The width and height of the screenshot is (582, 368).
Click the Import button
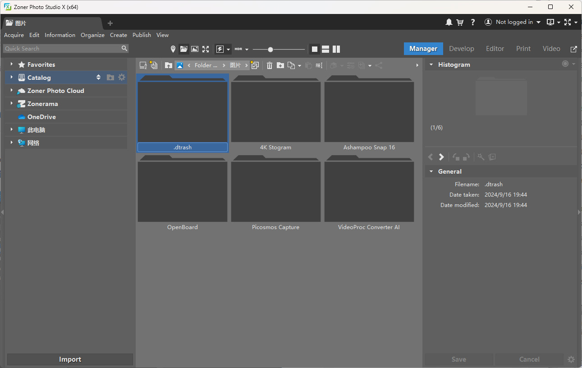(x=70, y=359)
